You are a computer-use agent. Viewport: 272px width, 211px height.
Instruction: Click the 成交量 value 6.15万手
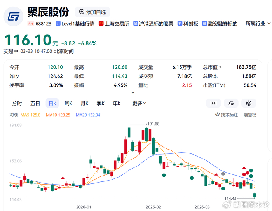[x=182, y=67]
